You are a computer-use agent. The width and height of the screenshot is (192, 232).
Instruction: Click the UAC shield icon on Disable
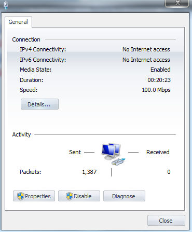coord(70,196)
